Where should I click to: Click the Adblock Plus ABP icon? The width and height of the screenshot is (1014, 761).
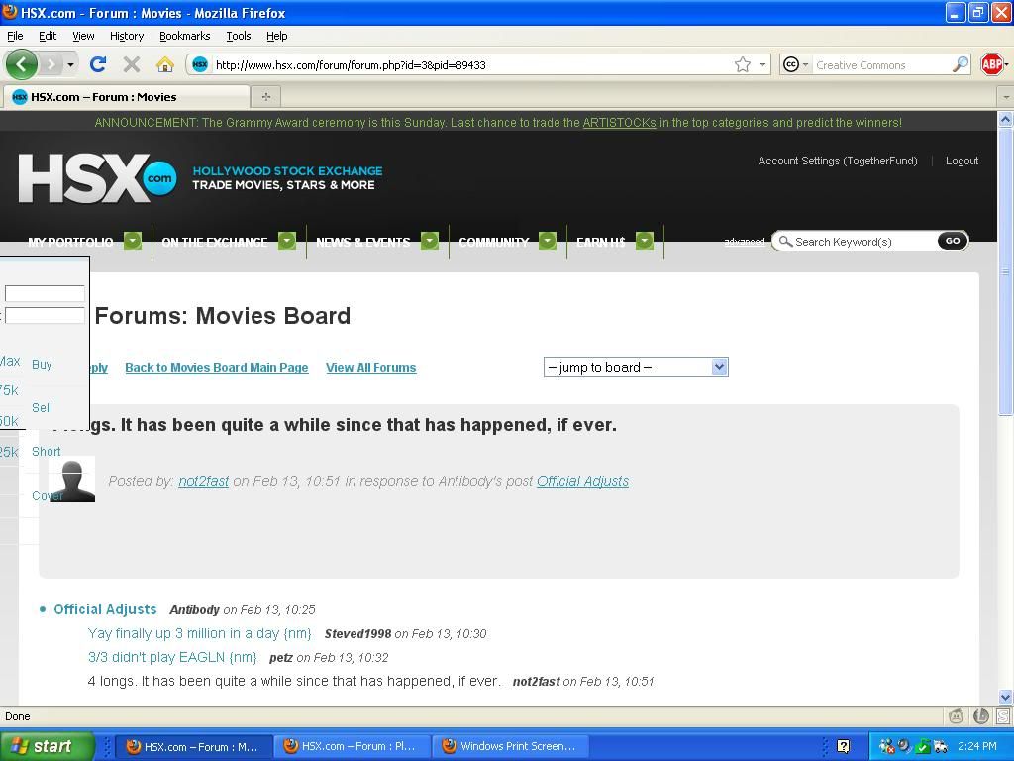click(x=991, y=64)
